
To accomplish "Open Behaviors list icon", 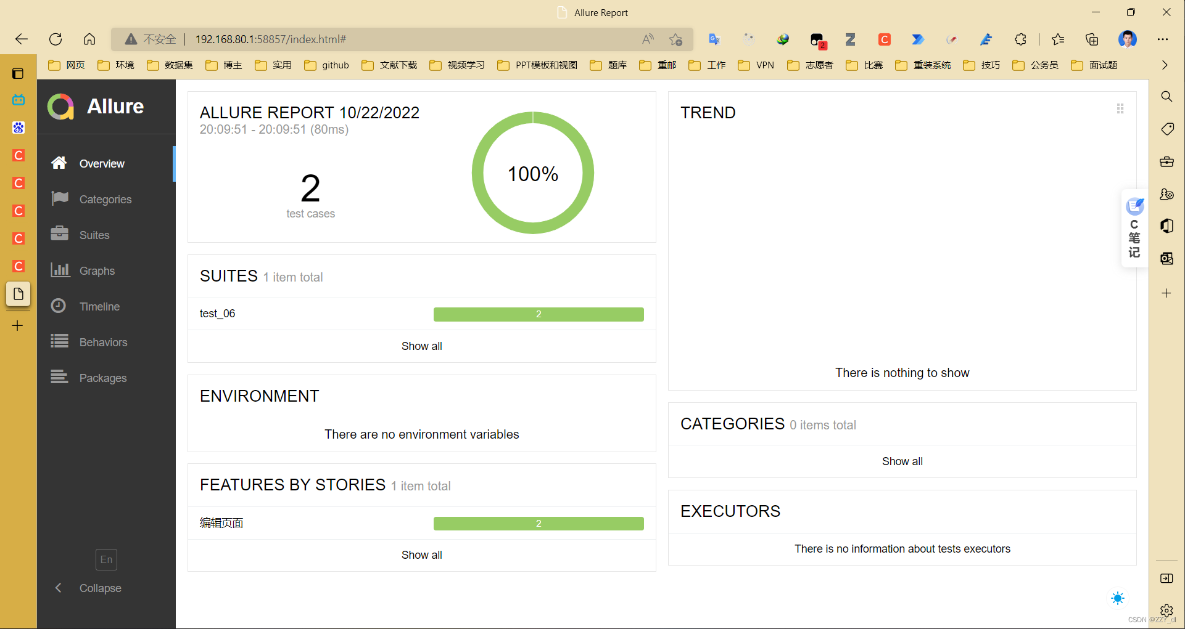I will [x=59, y=341].
